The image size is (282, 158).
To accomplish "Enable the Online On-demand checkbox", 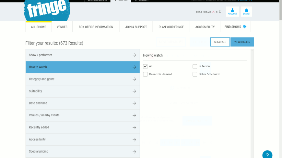I will tap(145, 74).
